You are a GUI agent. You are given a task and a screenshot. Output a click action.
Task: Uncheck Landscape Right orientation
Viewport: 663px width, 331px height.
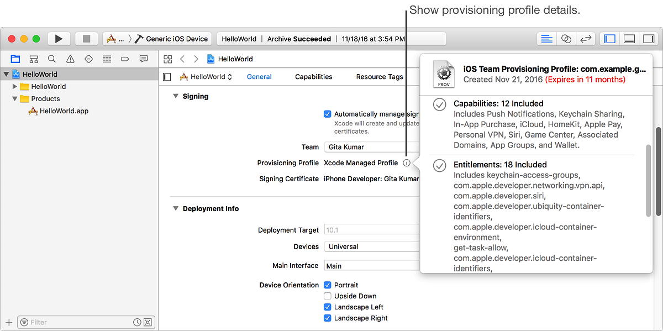[328, 318]
